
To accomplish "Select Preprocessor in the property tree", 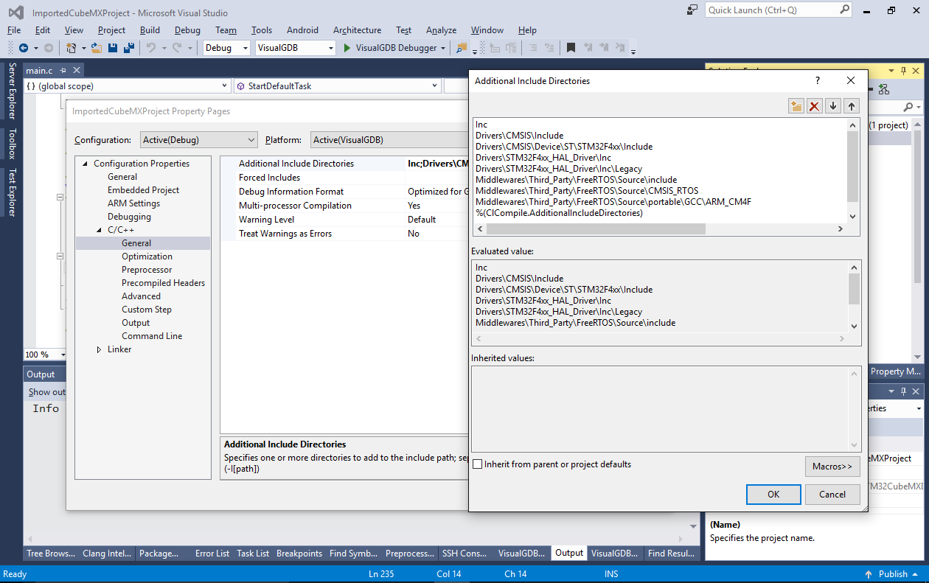I will [x=147, y=270].
